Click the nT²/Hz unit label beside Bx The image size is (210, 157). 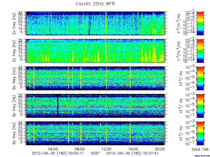point(181,78)
